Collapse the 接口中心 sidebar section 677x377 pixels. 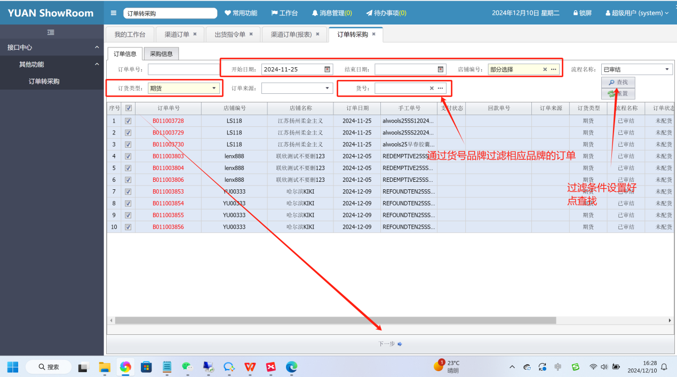(52, 47)
